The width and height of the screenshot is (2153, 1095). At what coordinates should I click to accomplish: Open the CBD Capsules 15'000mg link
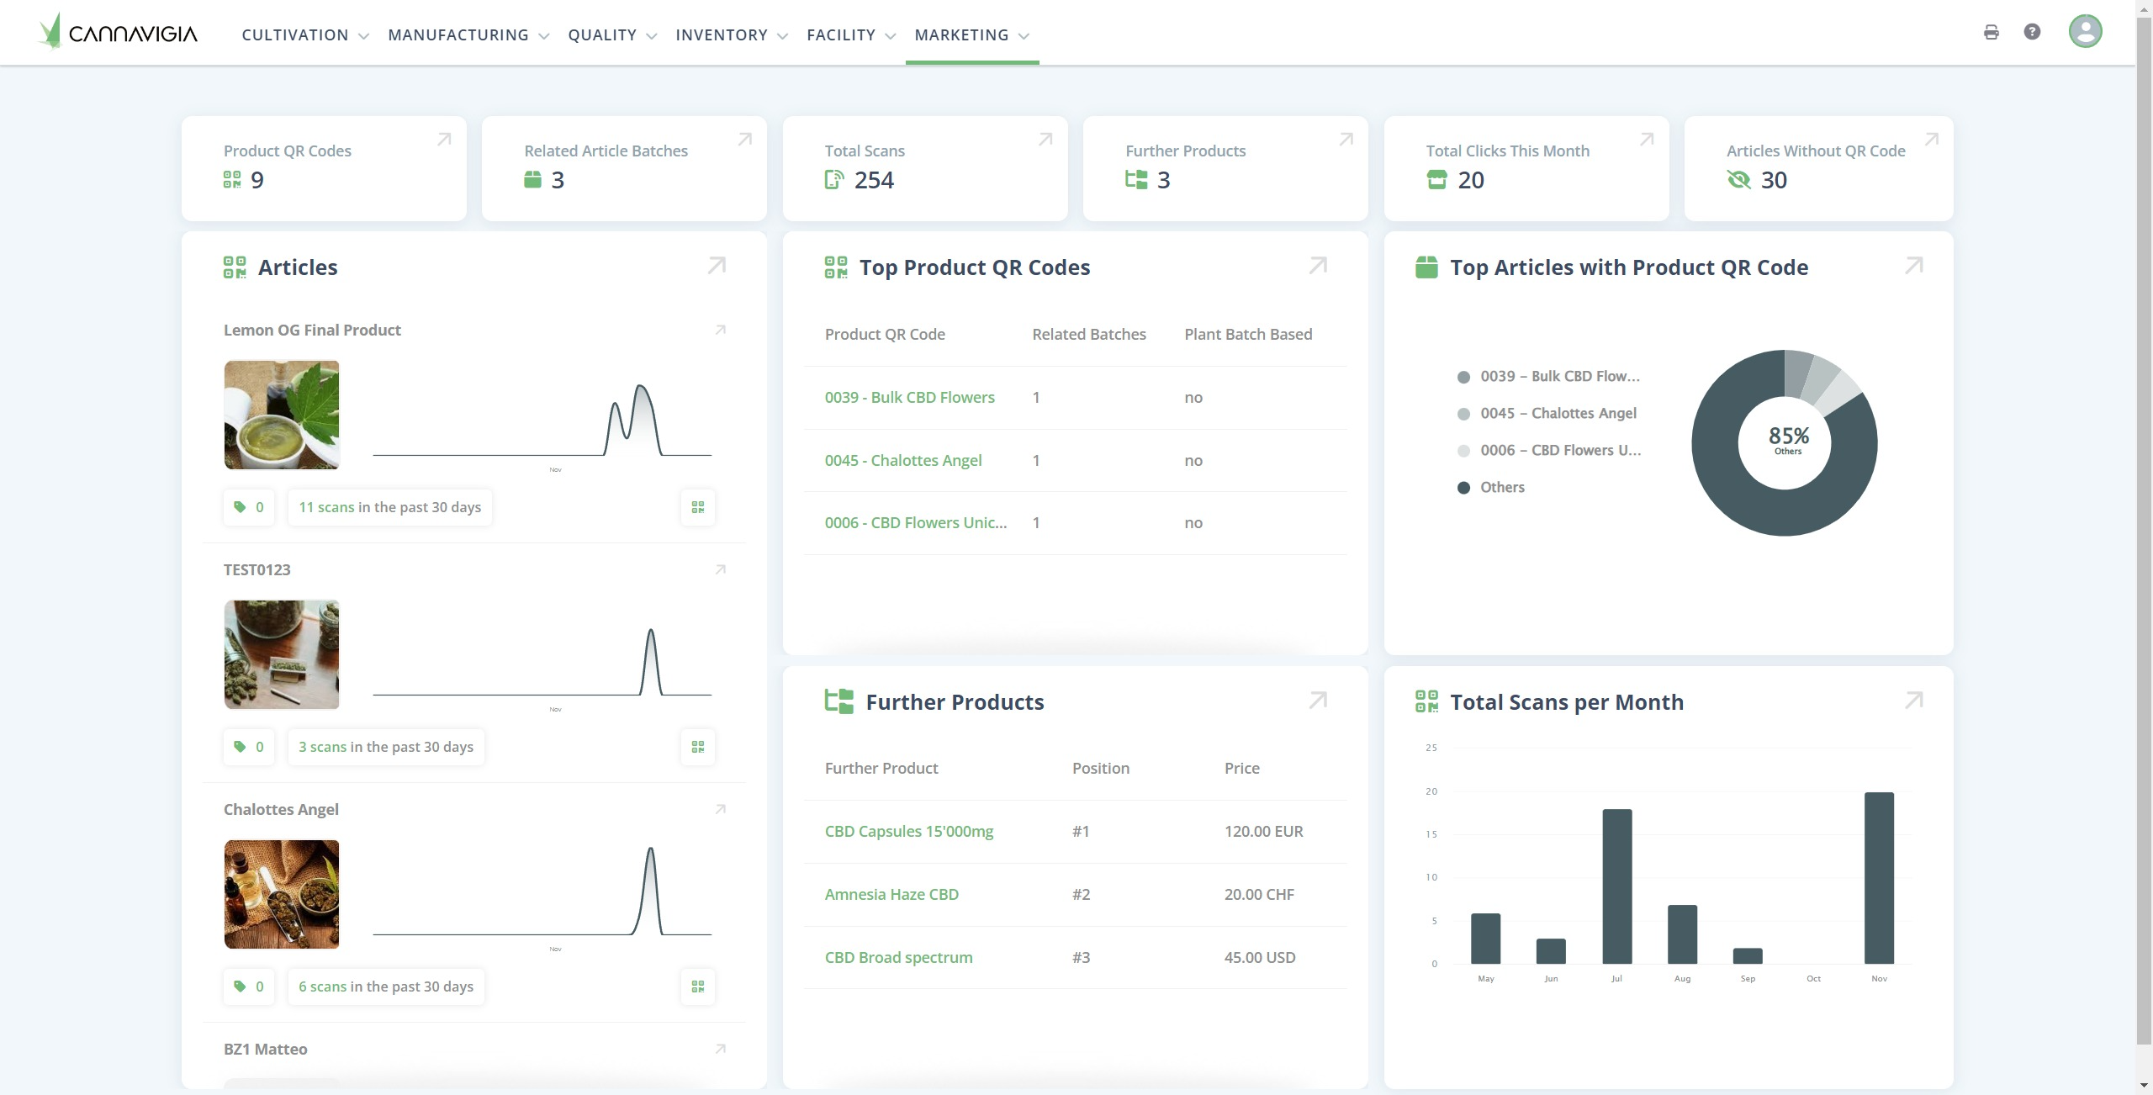[908, 831]
